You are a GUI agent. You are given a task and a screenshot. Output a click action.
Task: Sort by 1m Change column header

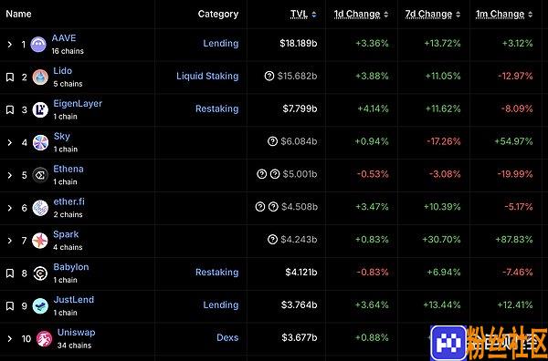[x=504, y=14]
